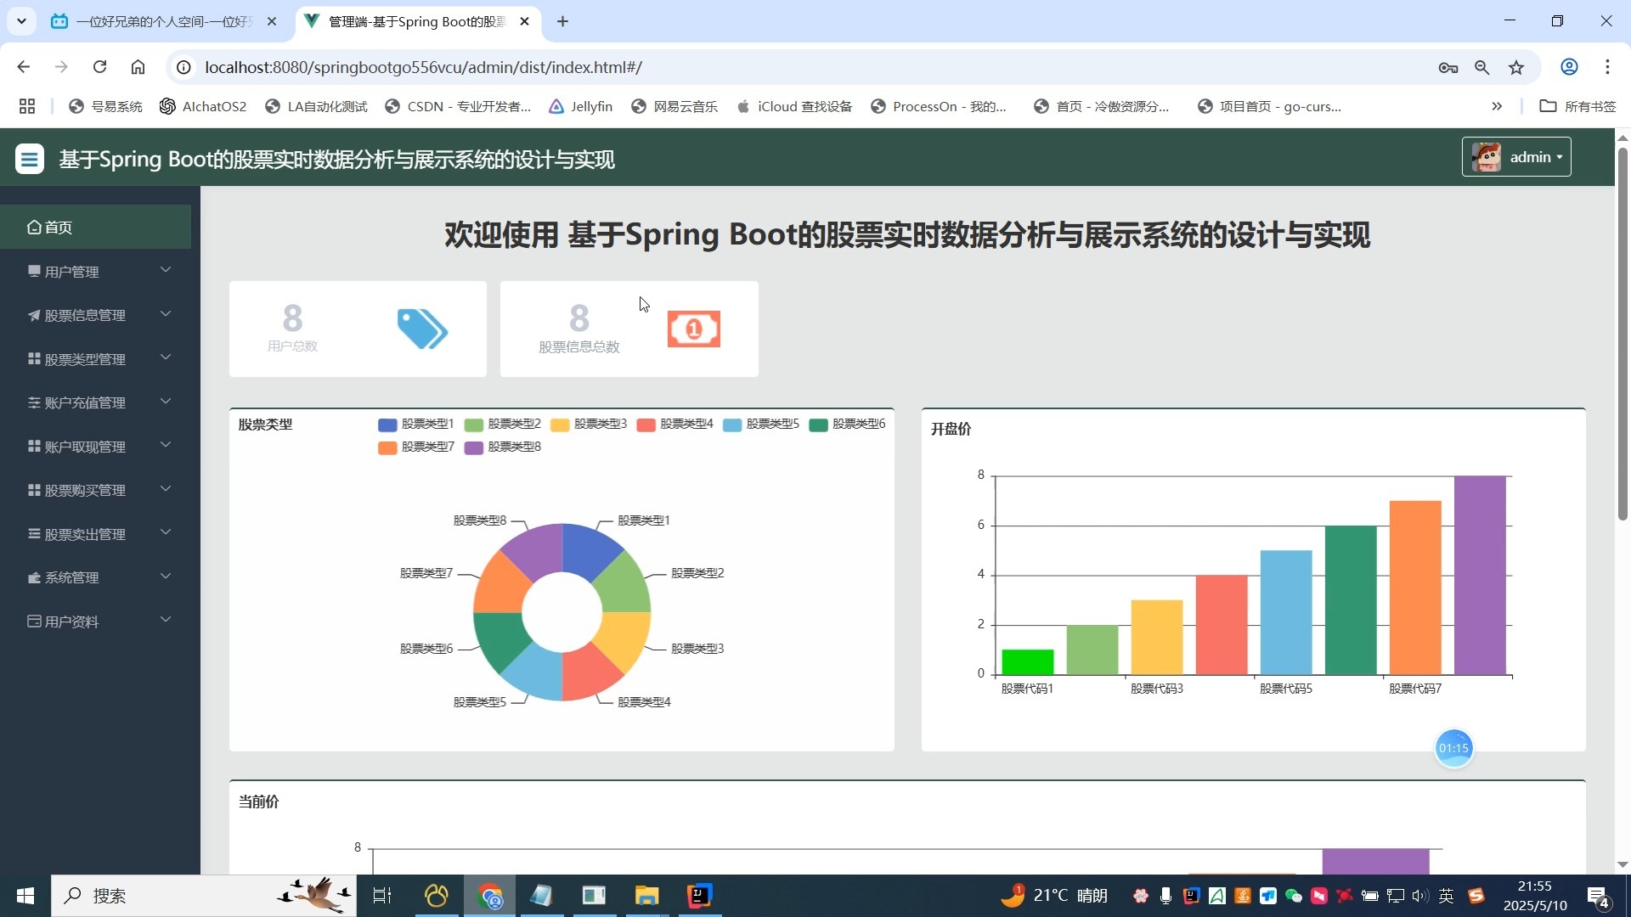Click the card icon for 用户资料
Screen dimensions: 1631x917
click(x=34, y=622)
